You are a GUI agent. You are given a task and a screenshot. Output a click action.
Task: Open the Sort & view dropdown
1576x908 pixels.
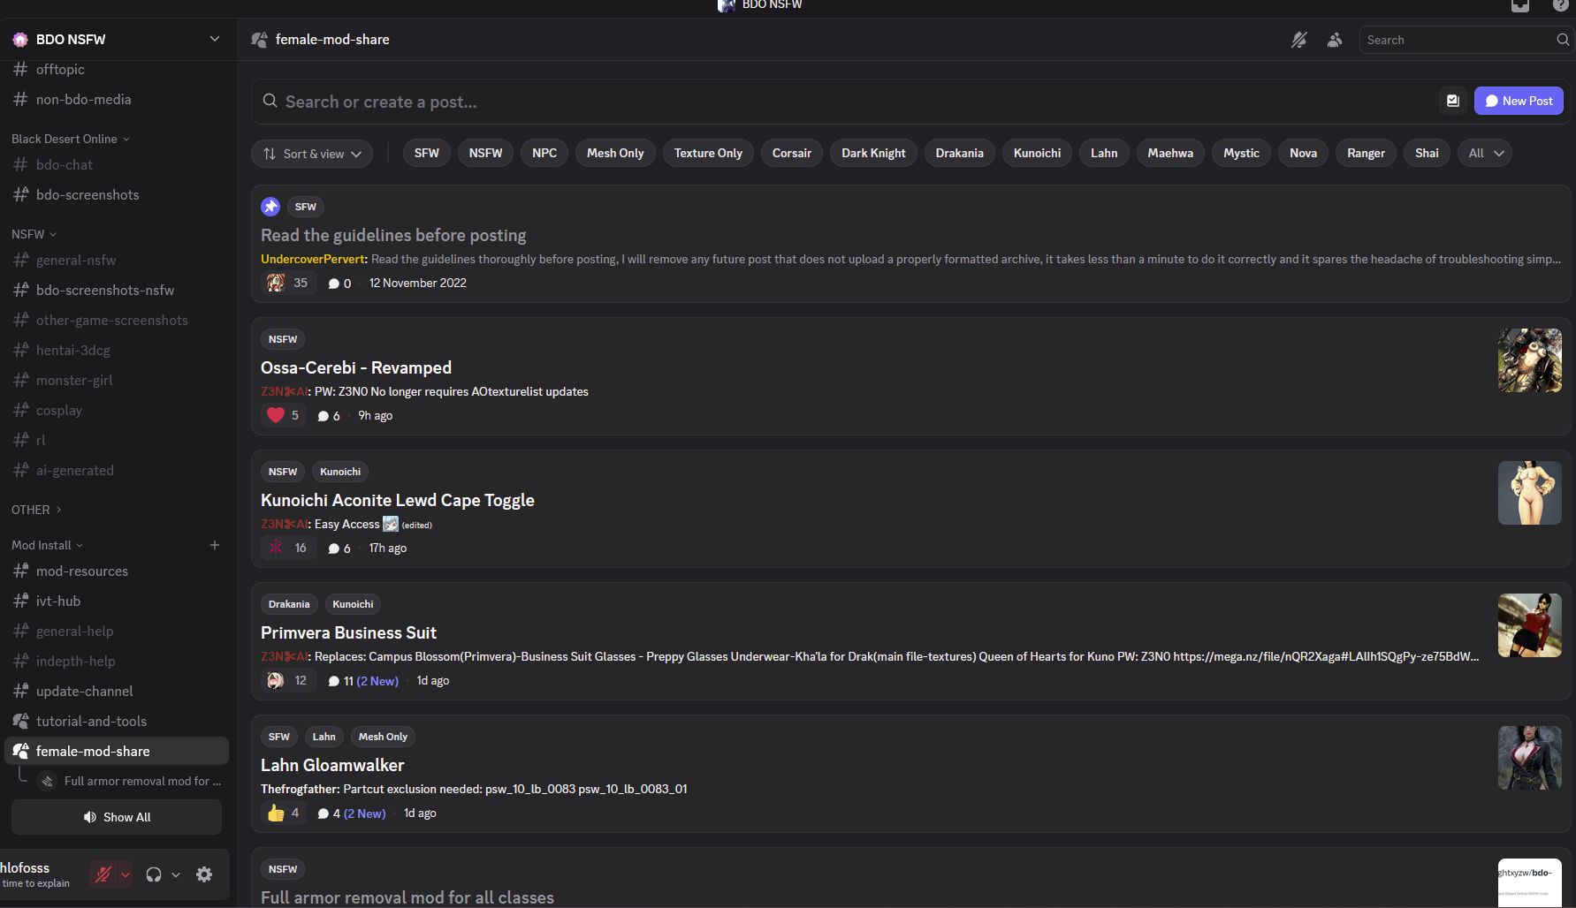pos(312,154)
